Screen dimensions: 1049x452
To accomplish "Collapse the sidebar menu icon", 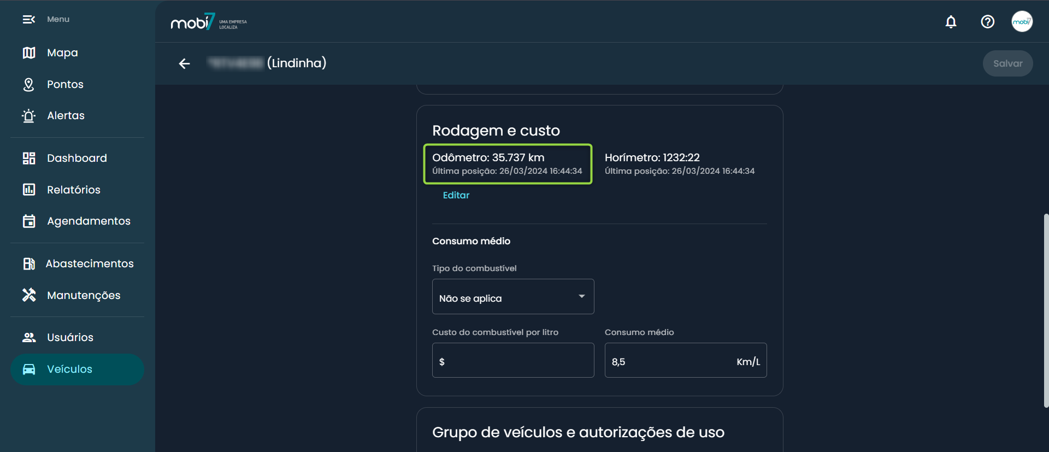I will coord(28,20).
